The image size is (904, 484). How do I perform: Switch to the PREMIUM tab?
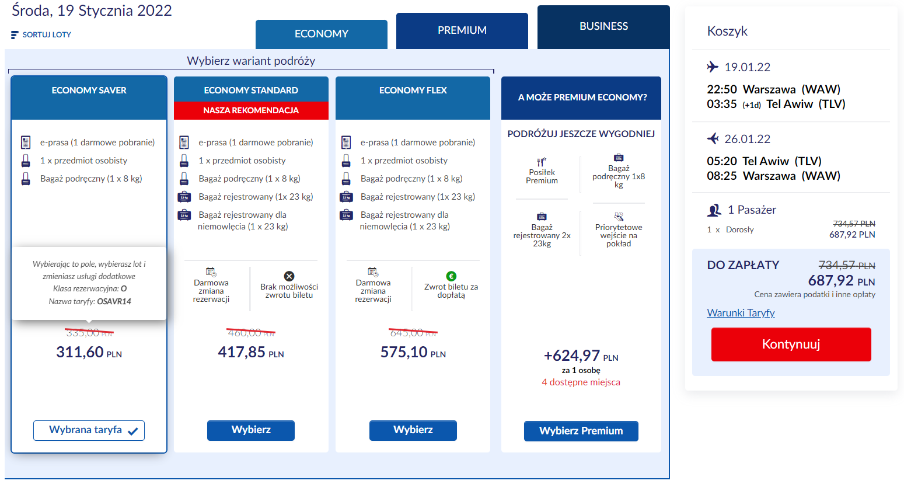coord(462,30)
